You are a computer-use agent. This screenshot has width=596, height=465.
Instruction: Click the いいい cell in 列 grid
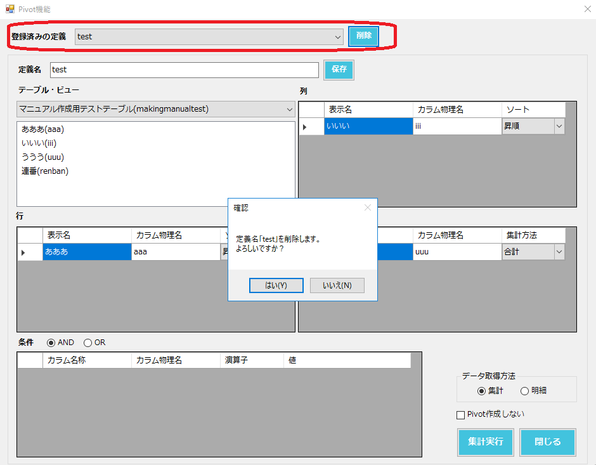click(x=368, y=126)
